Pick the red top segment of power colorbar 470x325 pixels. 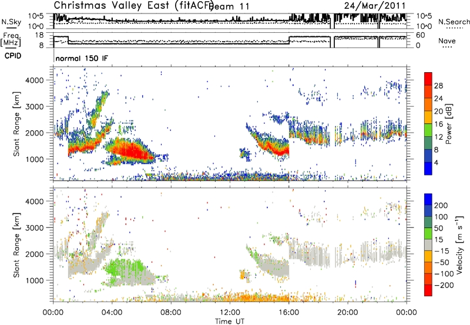click(x=428, y=79)
